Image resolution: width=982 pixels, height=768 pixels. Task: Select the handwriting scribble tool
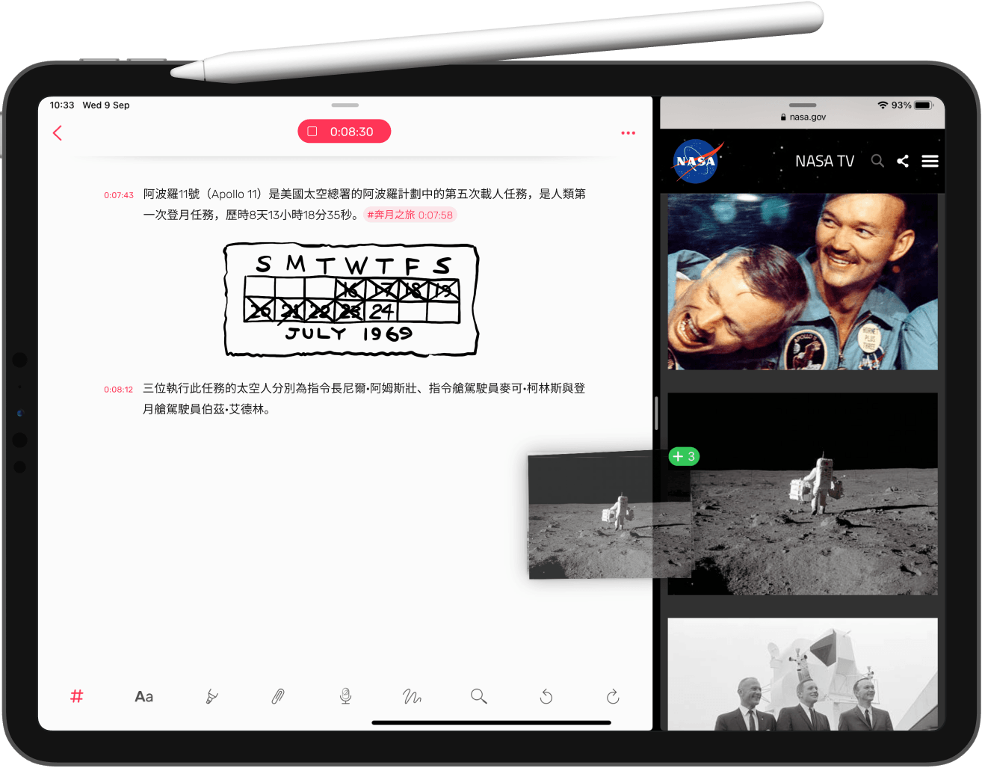(x=412, y=697)
